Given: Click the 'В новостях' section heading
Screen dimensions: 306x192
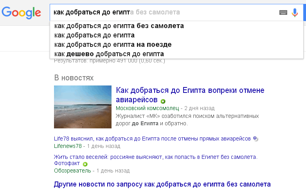Looking at the screenshot, I should (x=74, y=78).
